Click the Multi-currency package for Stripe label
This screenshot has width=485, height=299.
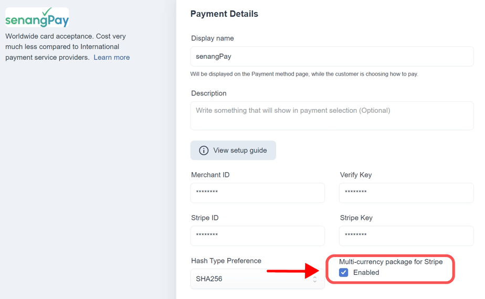pos(391,262)
